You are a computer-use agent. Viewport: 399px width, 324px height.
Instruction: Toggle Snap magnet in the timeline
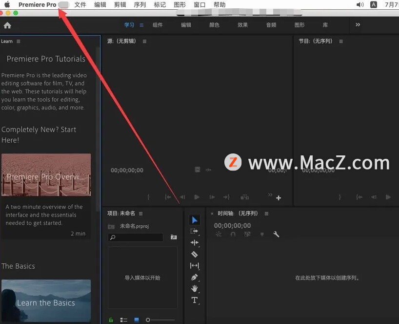(x=233, y=234)
